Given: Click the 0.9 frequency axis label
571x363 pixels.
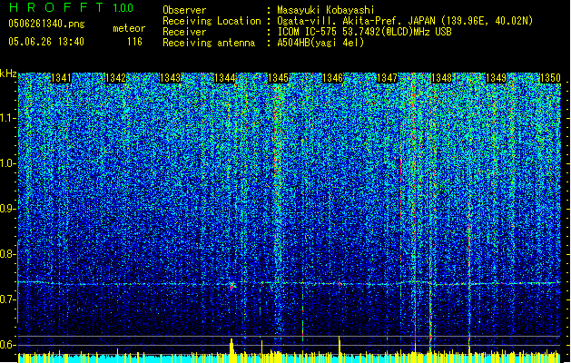Looking at the screenshot, I should (7, 209).
